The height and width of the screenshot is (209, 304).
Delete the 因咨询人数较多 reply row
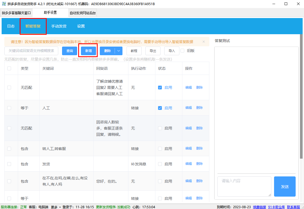199,128
